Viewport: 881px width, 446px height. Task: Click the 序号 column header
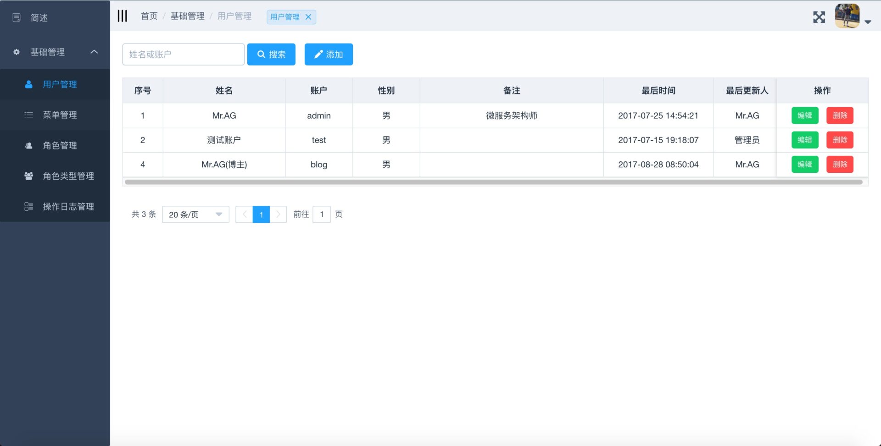(x=143, y=90)
